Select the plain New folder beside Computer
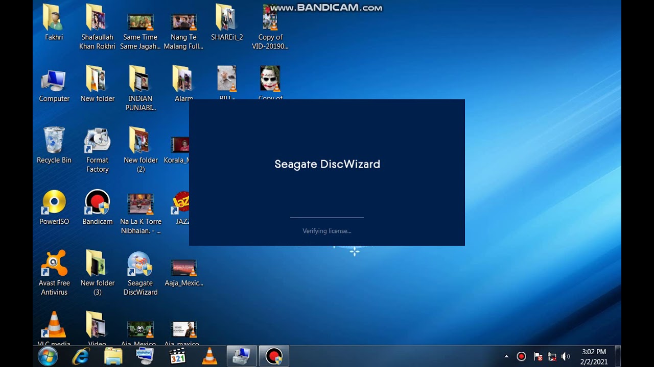Screen dimensions: 654x367 click(x=97, y=85)
